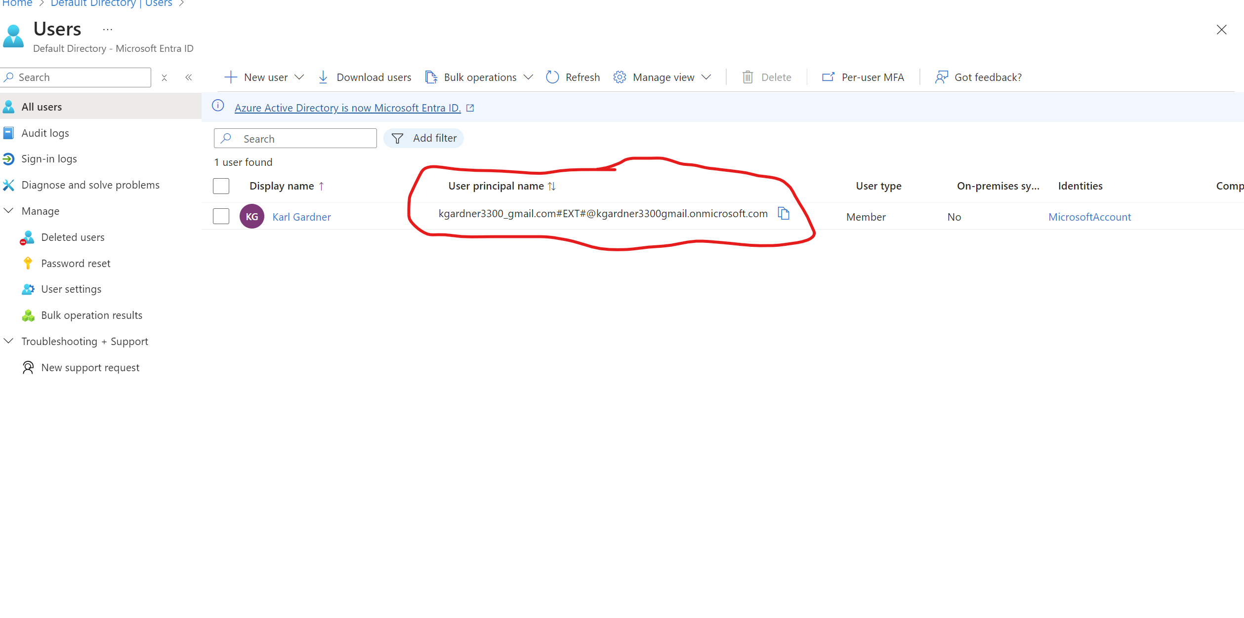Click the Refresh circular arrow icon
This screenshot has height=618, width=1244.
click(552, 77)
